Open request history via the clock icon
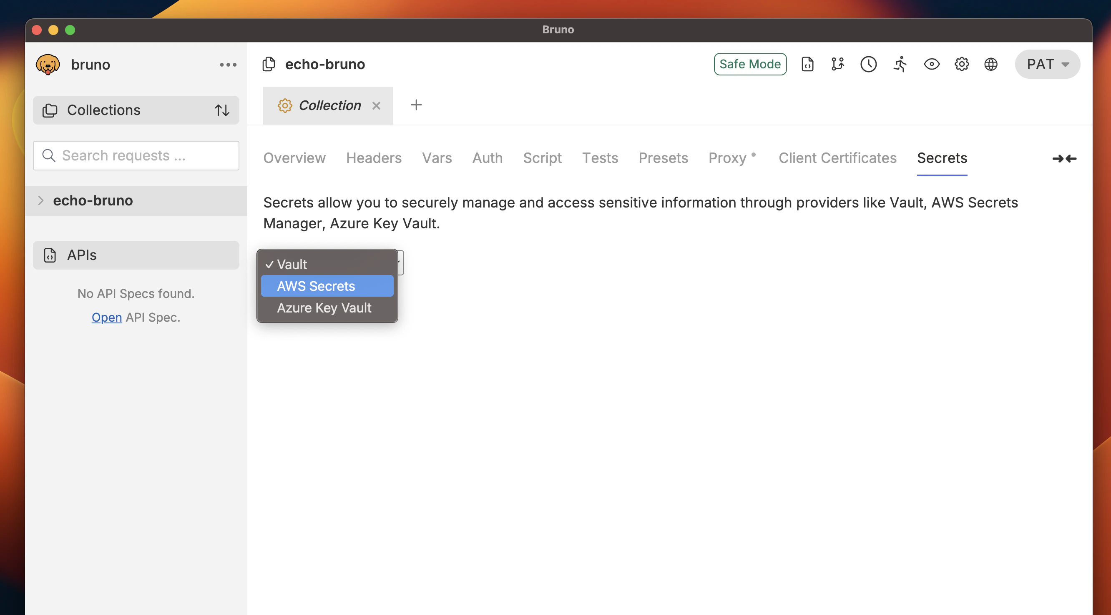 point(869,64)
